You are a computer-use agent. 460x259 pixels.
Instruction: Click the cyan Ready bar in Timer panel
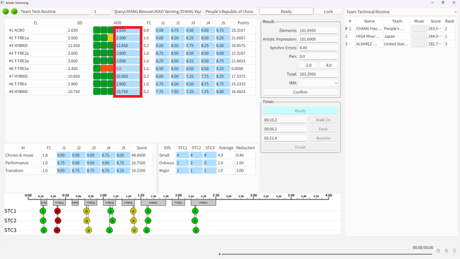tap(300, 111)
